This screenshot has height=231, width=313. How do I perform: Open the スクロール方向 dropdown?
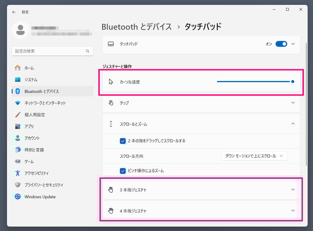(254, 156)
